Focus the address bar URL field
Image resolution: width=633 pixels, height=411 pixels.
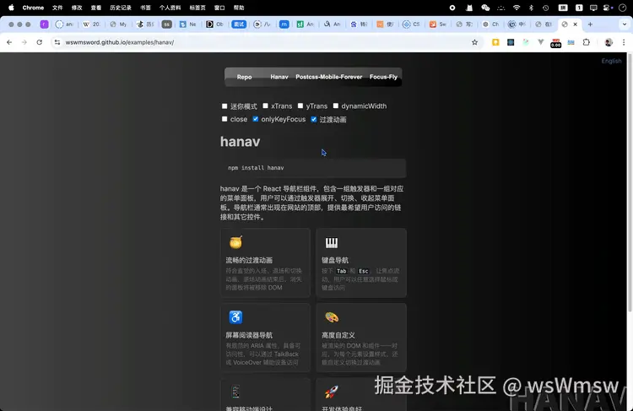[x=267, y=42]
